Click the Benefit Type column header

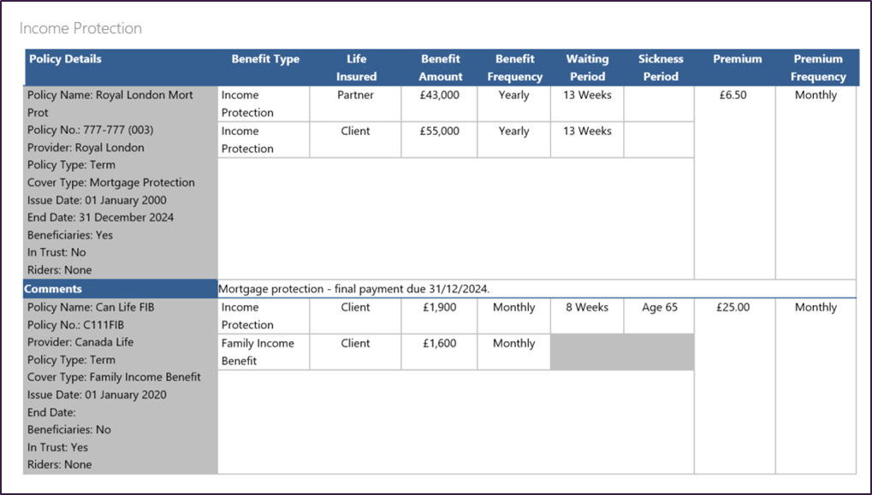[x=264, y=59]
